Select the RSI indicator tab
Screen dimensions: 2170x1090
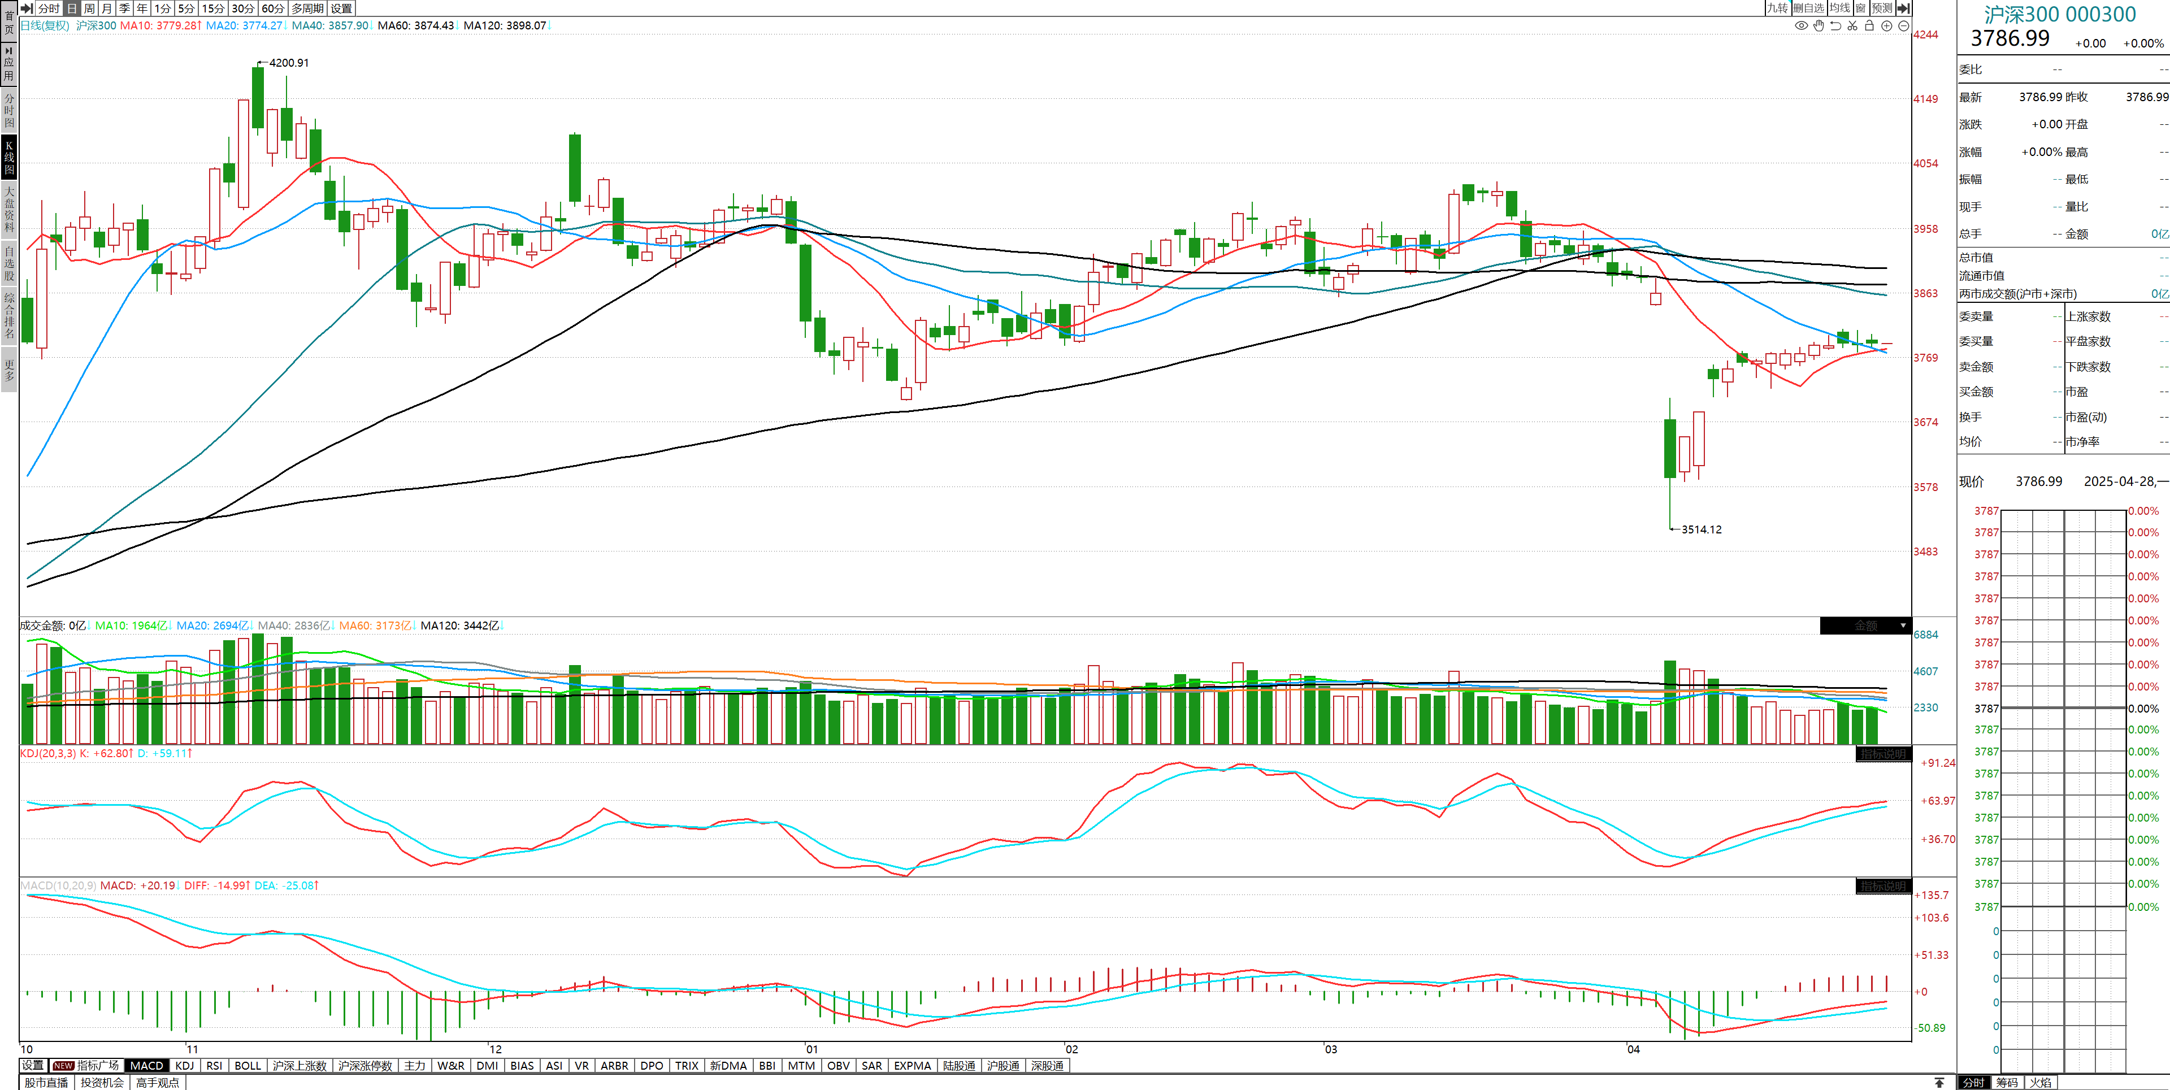[x=214, y=1066]
